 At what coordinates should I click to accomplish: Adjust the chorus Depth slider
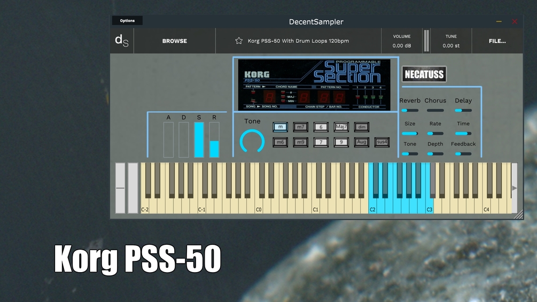[435, 154]
